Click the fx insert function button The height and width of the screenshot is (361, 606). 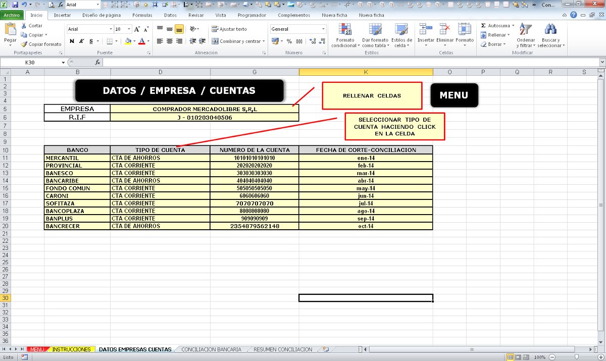97,63
